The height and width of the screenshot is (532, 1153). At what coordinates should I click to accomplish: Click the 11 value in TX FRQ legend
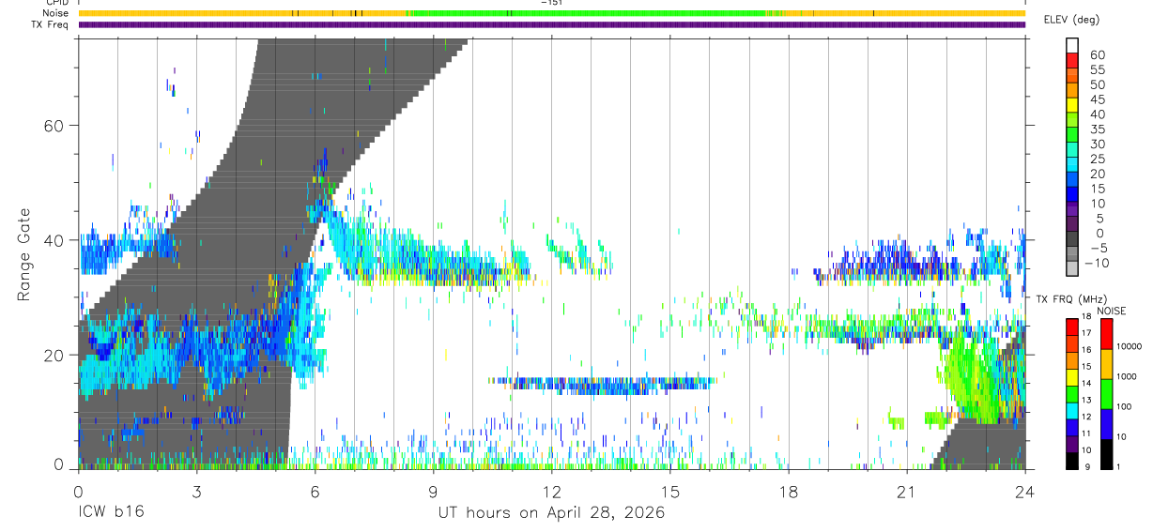1086,434
